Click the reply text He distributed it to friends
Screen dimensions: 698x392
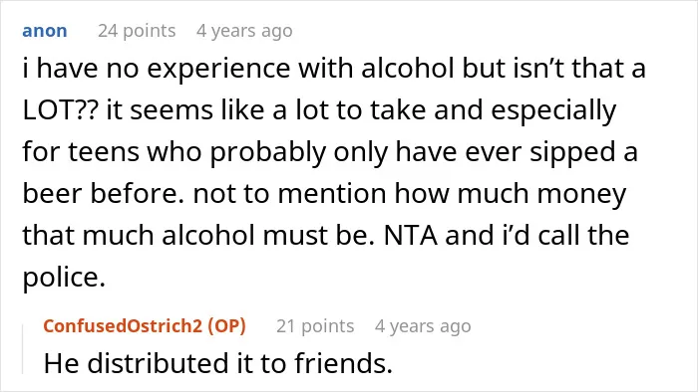click(218, 363)
